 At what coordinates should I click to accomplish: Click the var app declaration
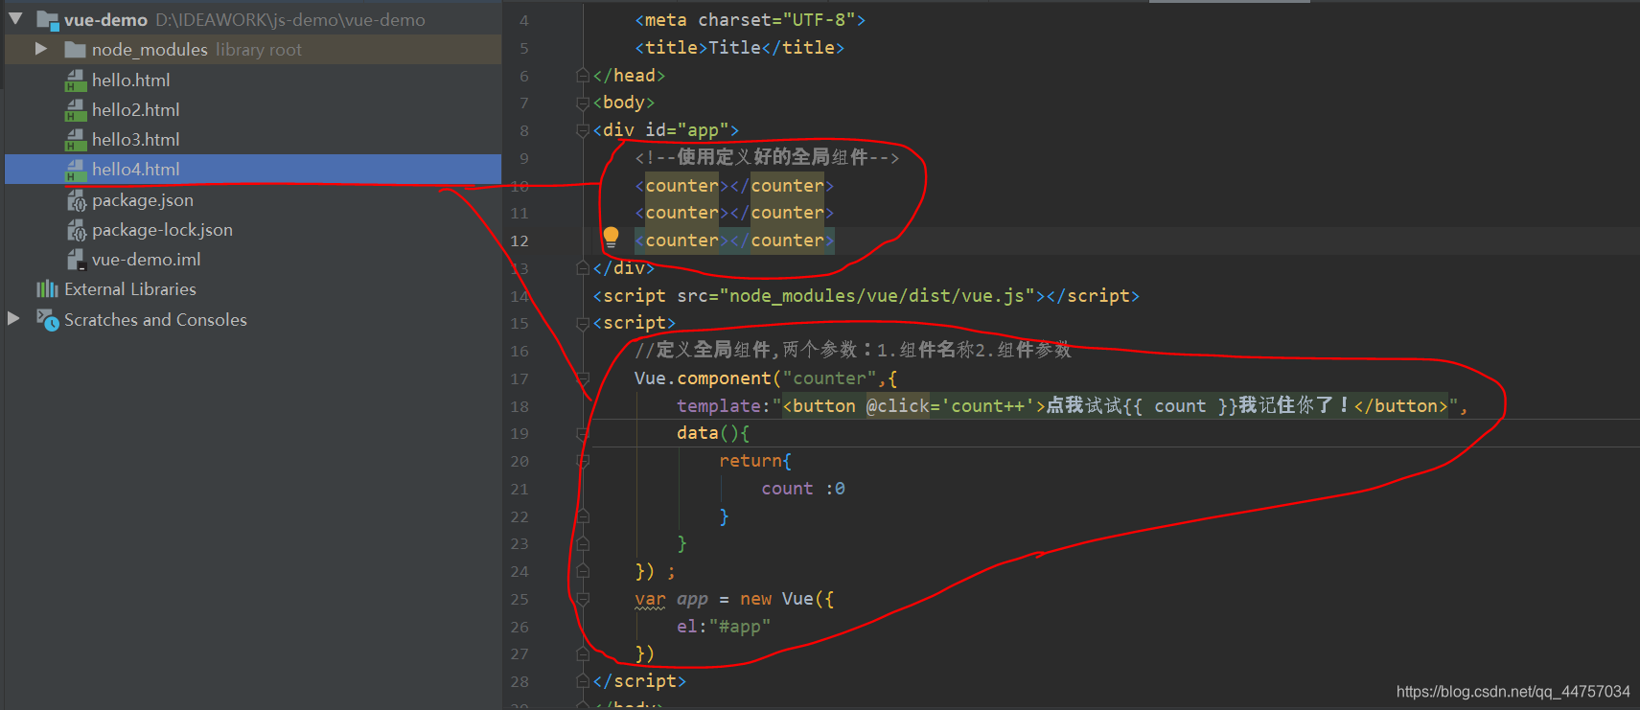coord(733,599)
